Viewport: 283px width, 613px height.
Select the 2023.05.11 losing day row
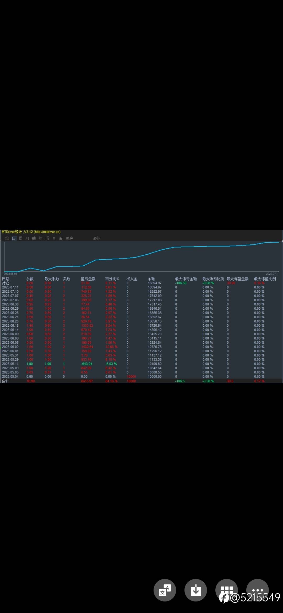coord(141,364)
